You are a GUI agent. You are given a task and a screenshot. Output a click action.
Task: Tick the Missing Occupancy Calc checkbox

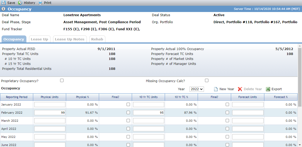pos(207,81)
